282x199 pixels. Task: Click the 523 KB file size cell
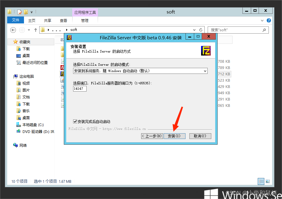pyautogui.click(x=224, y=80)
